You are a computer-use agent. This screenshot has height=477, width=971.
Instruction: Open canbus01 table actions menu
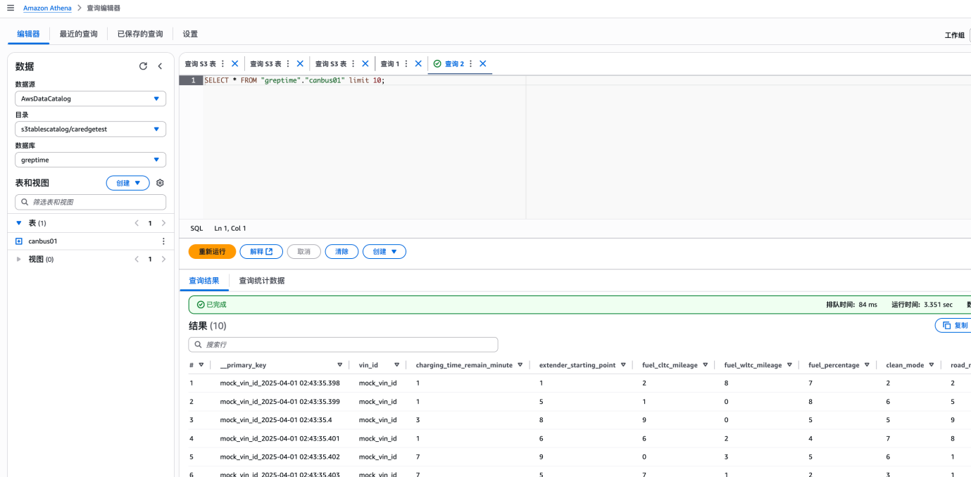coord(163,241)
